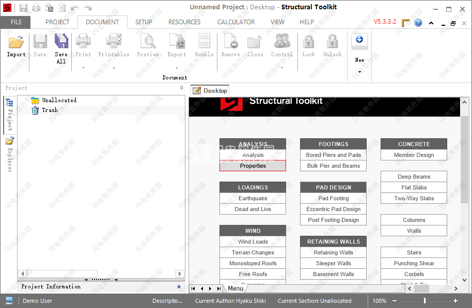Click the Printables icon
The width and height of the screenshot is (472, 308).
pos(114,41)
